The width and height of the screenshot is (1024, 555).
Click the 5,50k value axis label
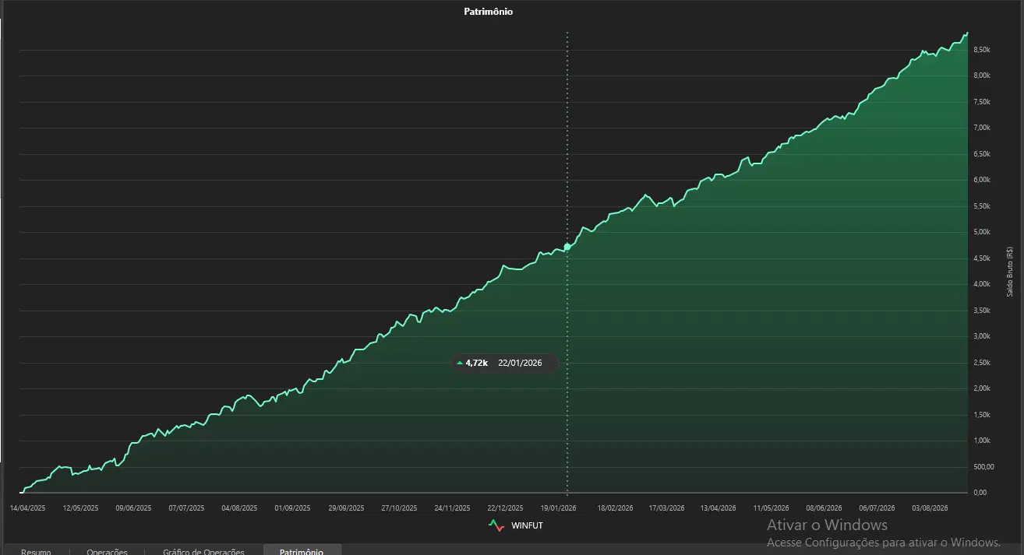[982, 206]
